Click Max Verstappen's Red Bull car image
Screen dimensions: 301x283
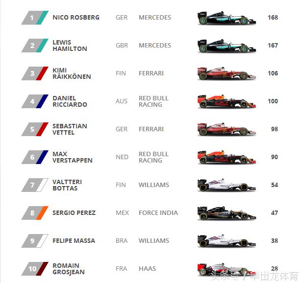226,158
